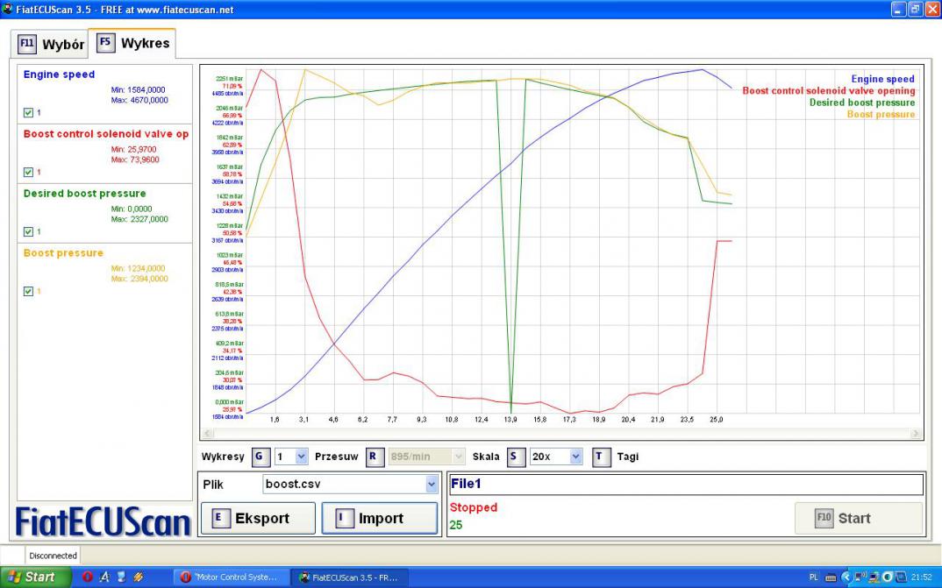
Task: Click the Tagi label button
Action: [628, 457]
